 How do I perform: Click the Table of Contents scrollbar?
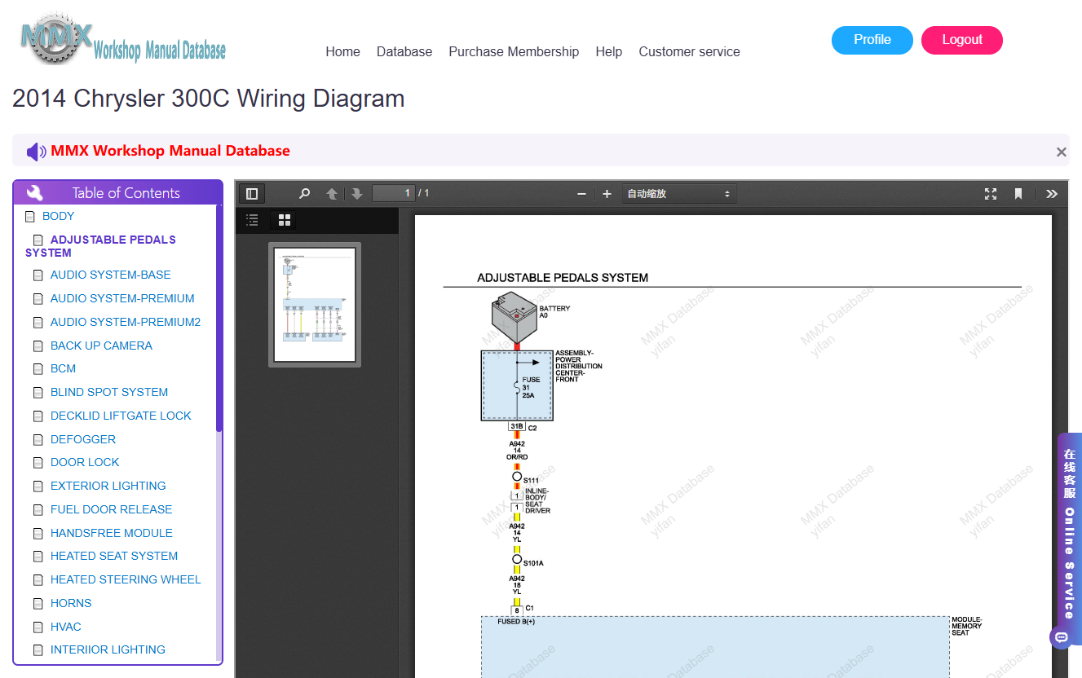pos(219,319)
